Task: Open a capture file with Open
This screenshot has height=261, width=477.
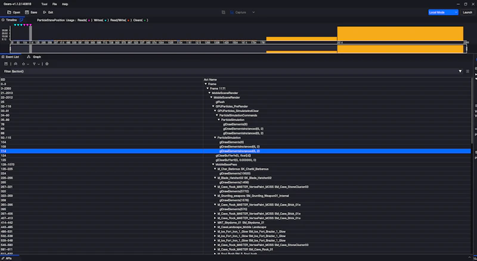Action: coord(14,13)
